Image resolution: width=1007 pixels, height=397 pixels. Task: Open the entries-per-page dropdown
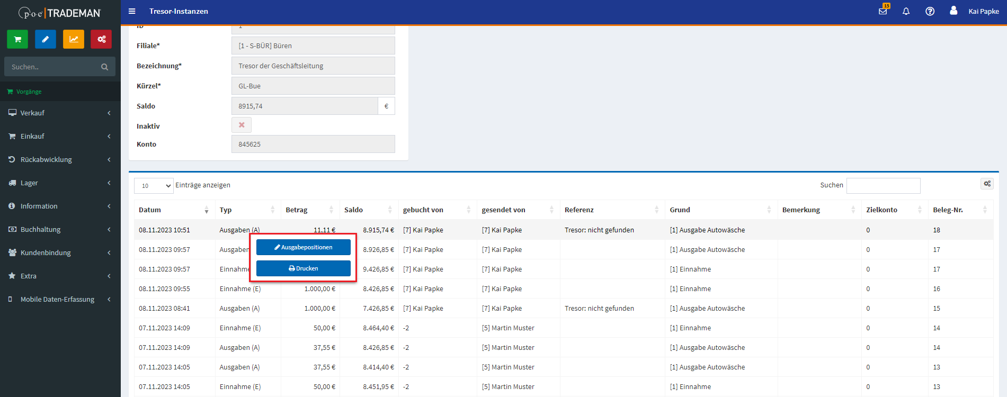coord(154,186)
